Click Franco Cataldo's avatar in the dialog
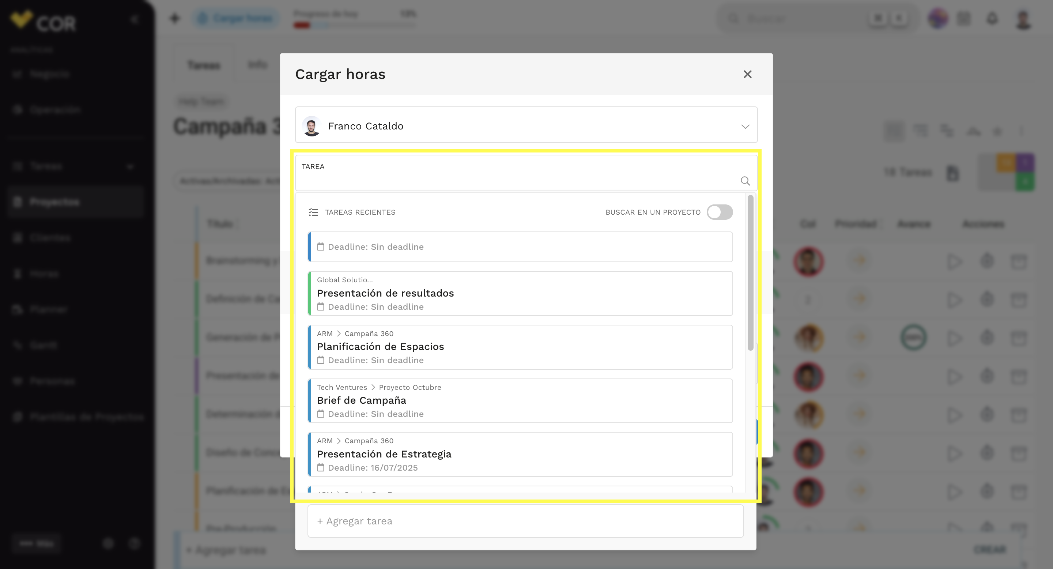Viewport: 1053px width, 569px height. coord(312,126)
